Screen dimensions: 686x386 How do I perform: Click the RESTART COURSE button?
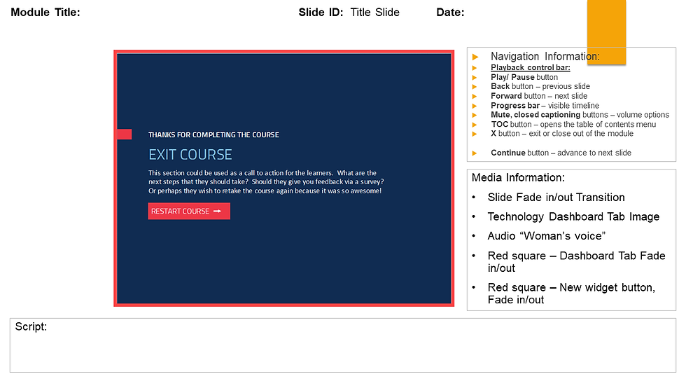coord(189,211)
